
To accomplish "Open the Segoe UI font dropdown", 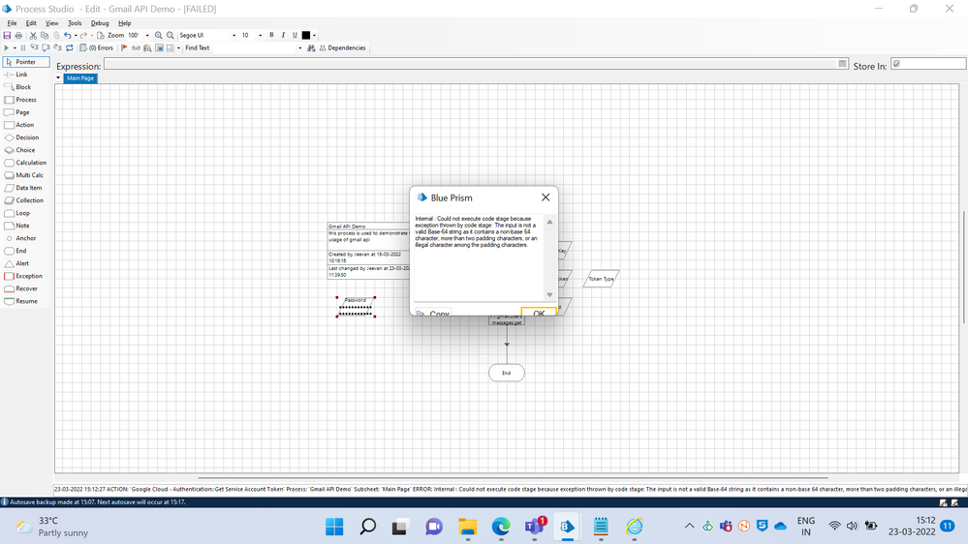I will point(234,36).
